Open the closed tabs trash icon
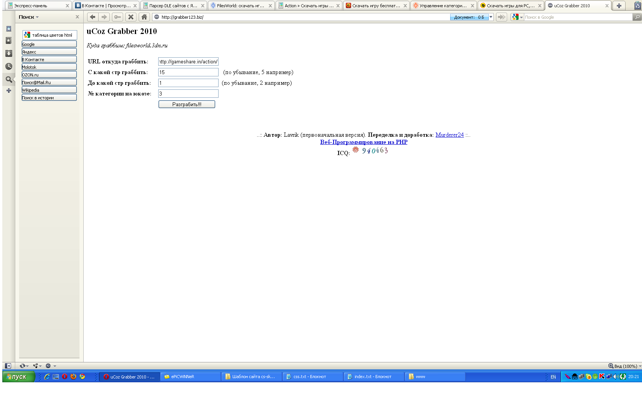Image resolution: width=642 pixels, height=401 pixels. pyautogui.click(x=638, y=6)
